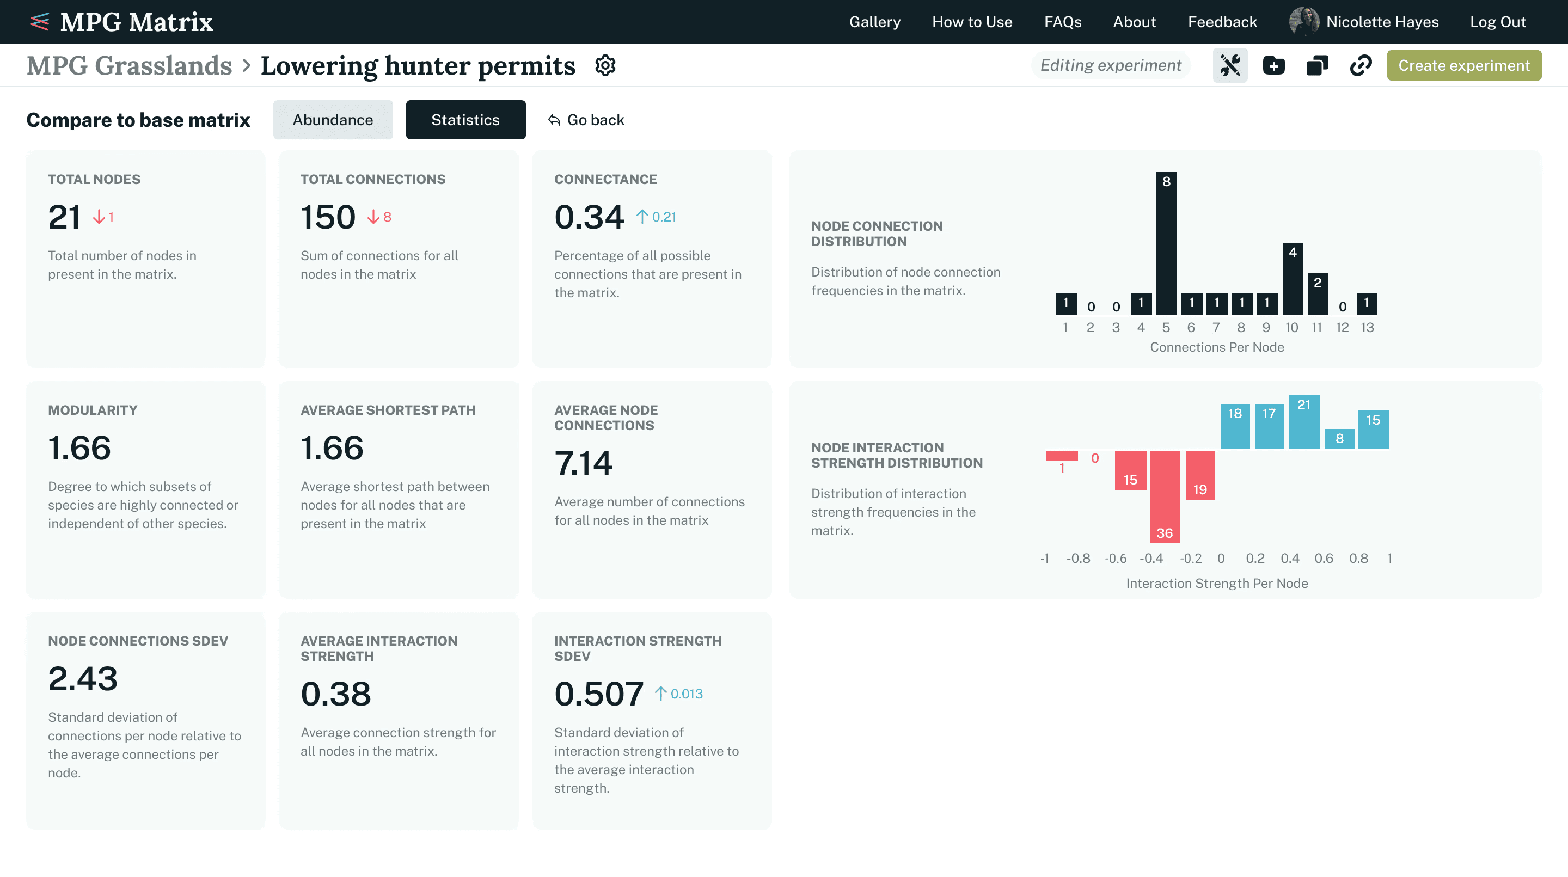Open experiment settings gear icon
This screenshot has width=1568, height=877.
[605, 65]
